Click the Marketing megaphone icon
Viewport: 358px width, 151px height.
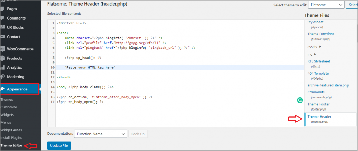pyautogui.click(x=2, y=77)
